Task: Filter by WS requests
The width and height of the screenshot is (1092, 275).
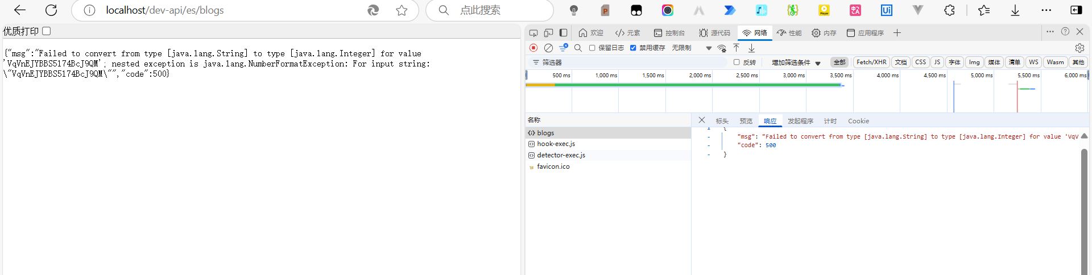Action: tap(1033, 63)
